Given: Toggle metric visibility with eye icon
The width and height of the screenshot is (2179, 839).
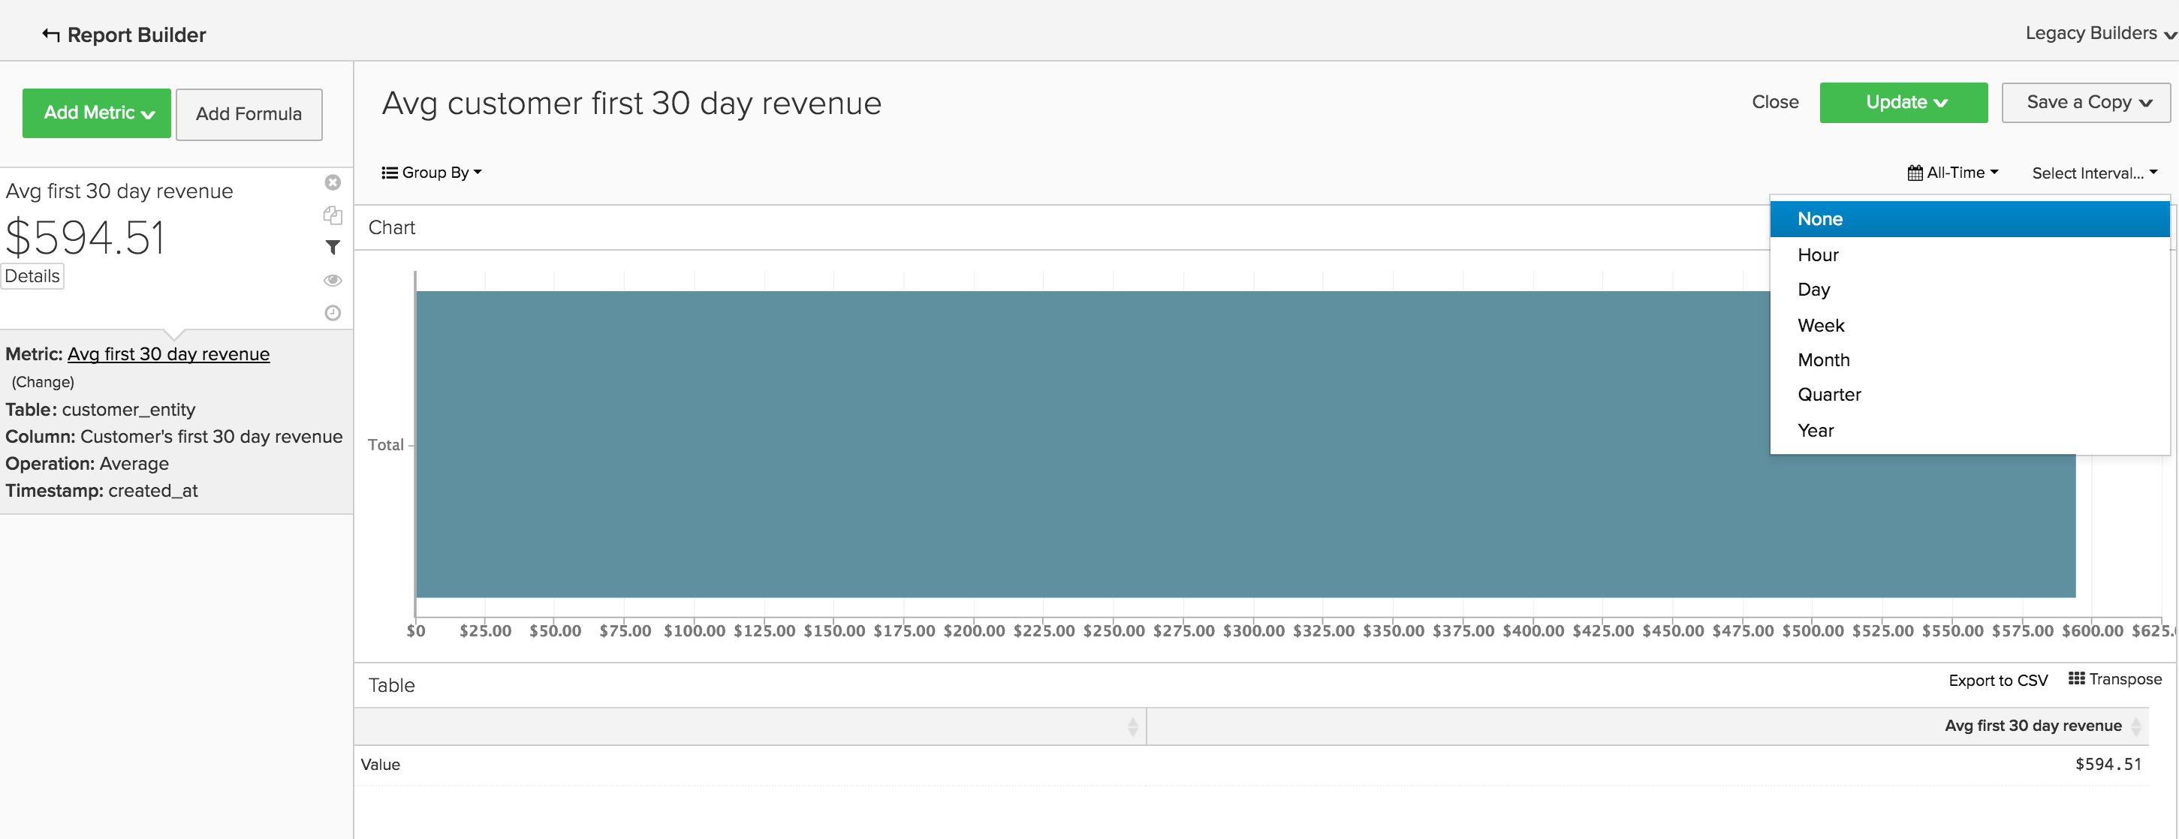Looking at the screenshot, I should pos(333,280).
